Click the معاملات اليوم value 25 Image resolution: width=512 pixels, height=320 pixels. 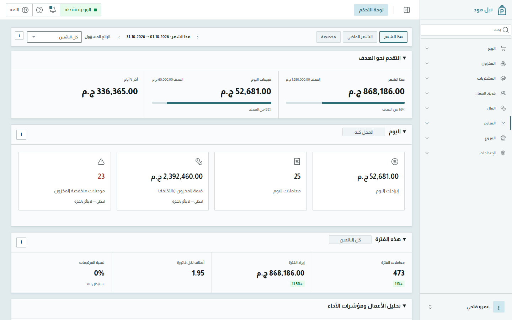297,177
